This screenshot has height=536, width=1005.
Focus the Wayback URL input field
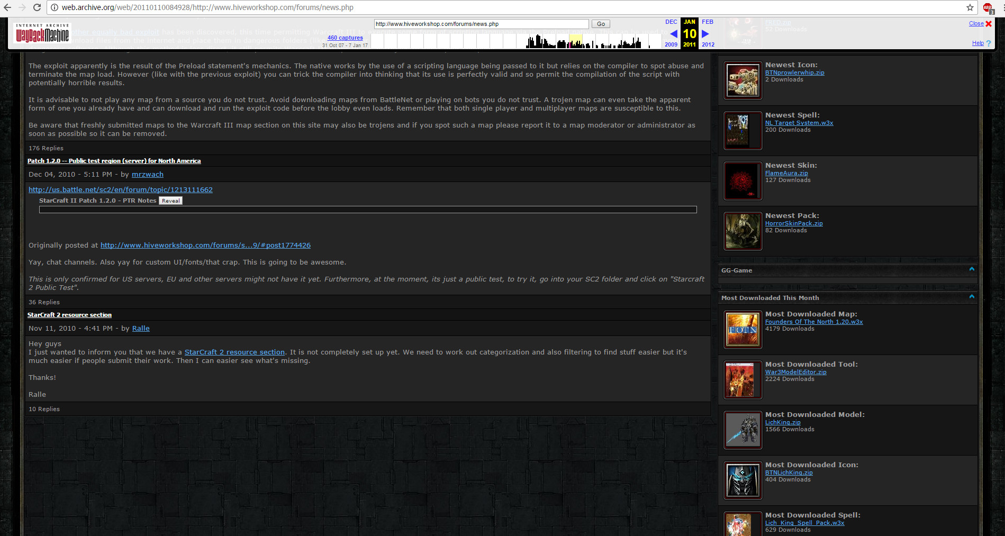[x=481, y=24]
